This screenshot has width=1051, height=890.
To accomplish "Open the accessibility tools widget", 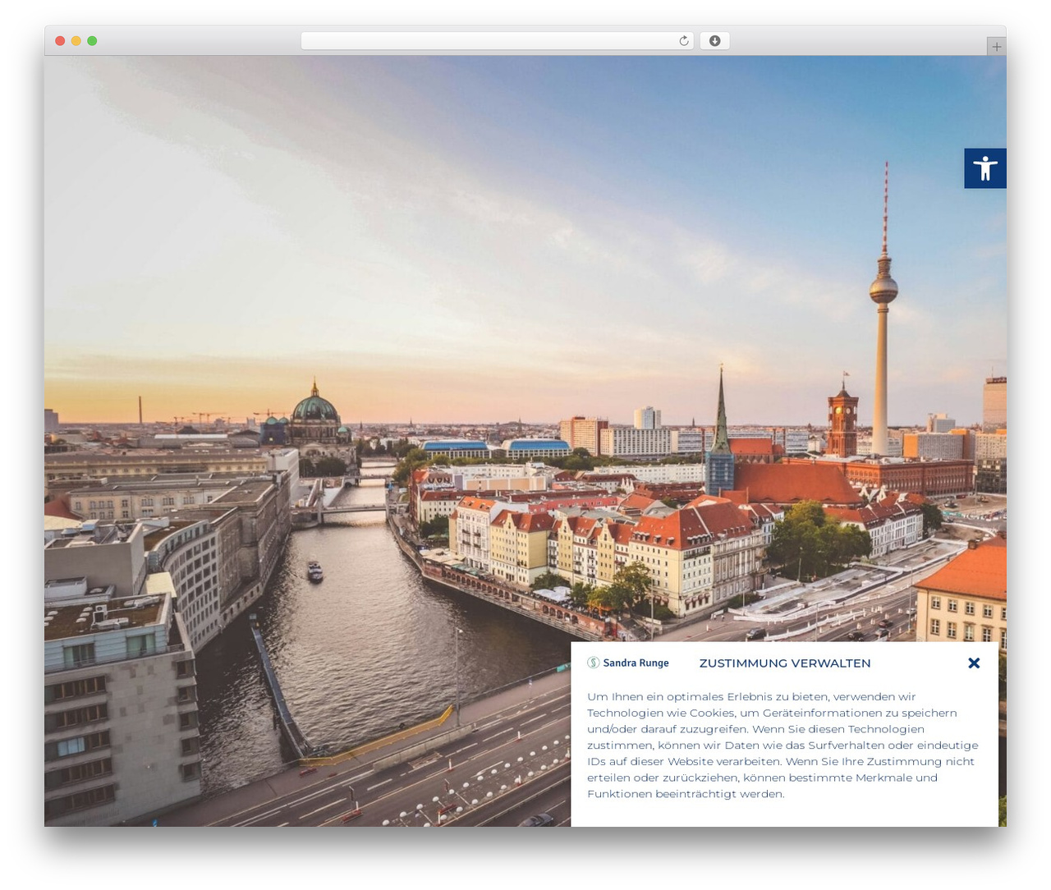I will (984, 168).
